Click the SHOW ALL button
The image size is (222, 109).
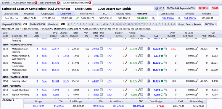coord(210,24)
